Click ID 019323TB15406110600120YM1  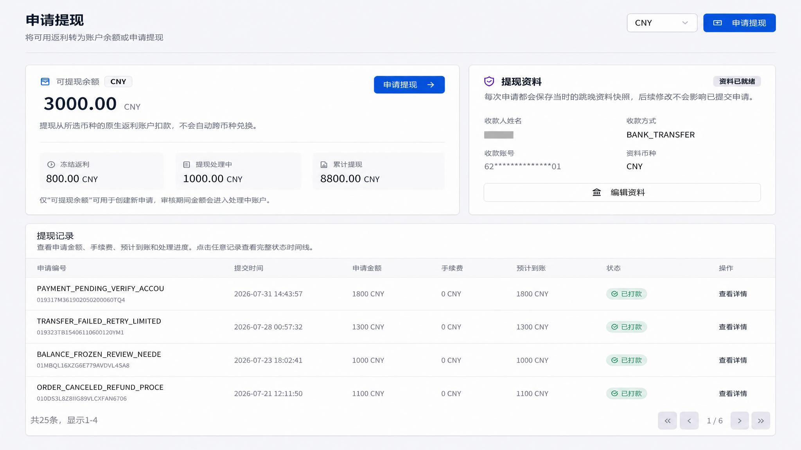coord(80,332)
